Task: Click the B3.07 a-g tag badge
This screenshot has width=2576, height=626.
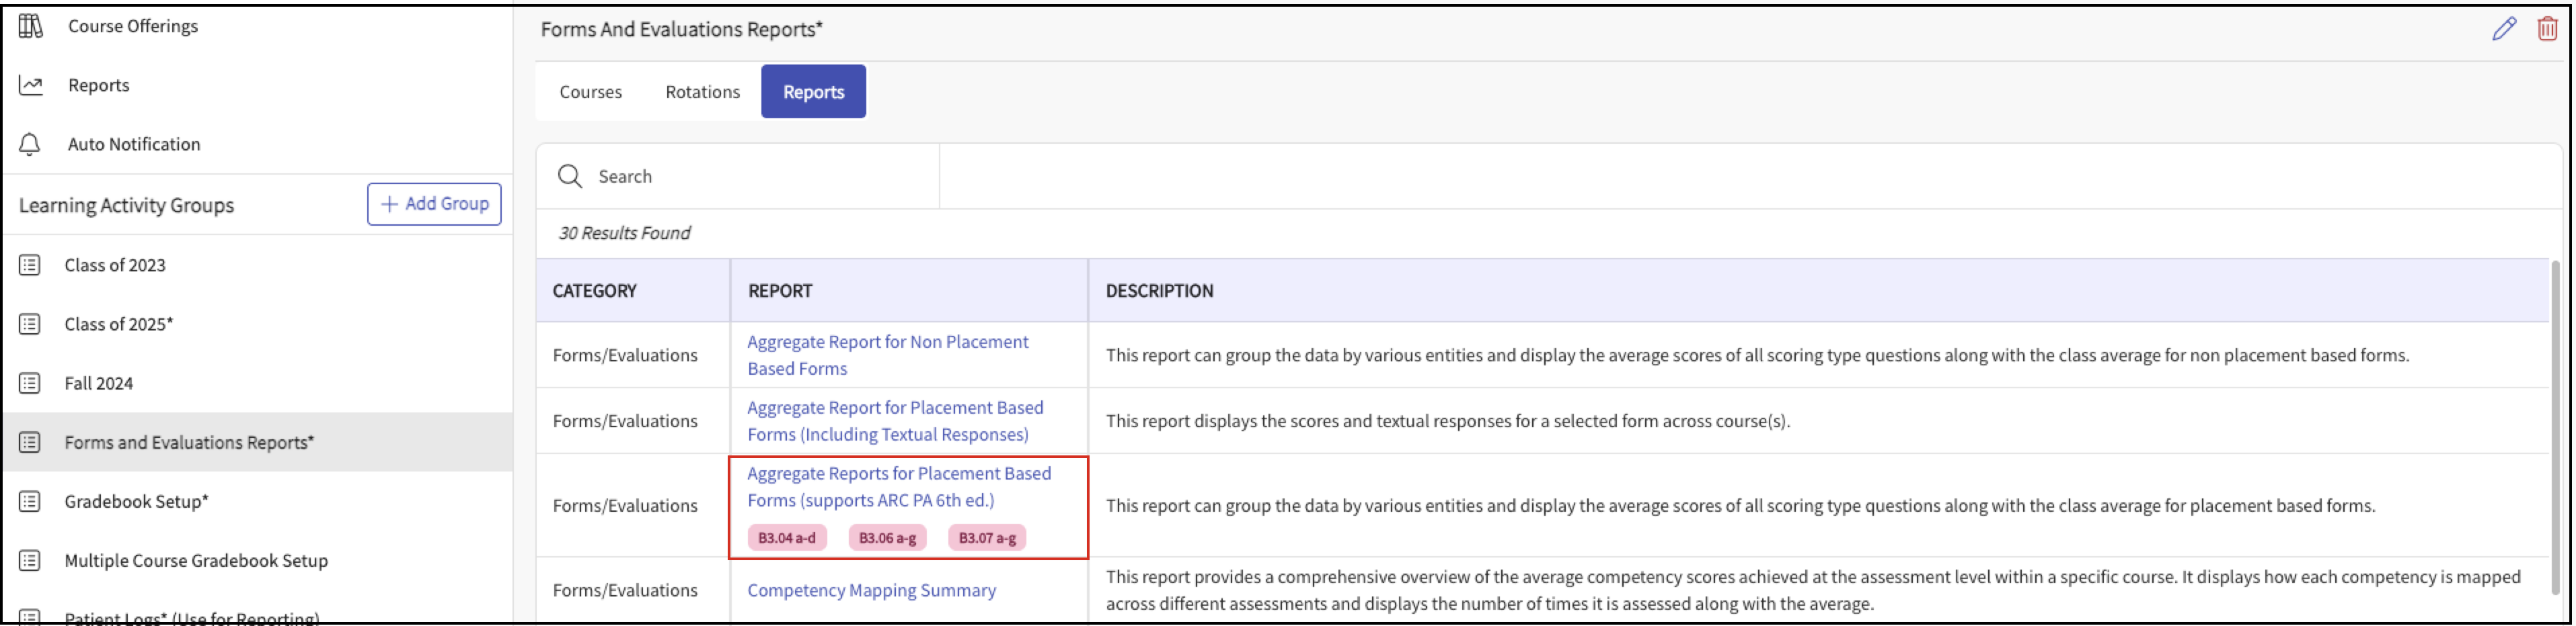Action: click(986, 538)
